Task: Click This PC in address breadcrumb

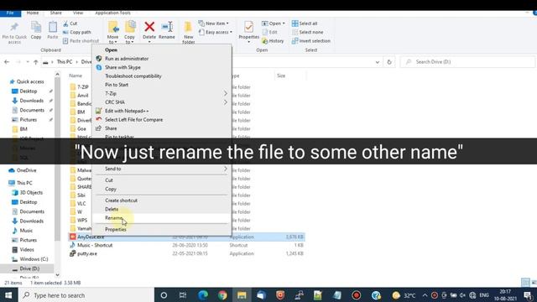Action: click(65, 62)
